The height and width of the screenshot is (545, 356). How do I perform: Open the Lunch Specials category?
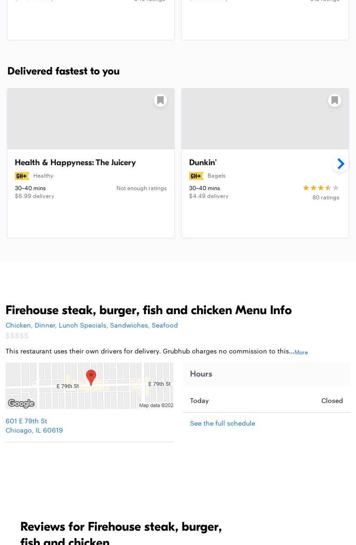(82, 325)
